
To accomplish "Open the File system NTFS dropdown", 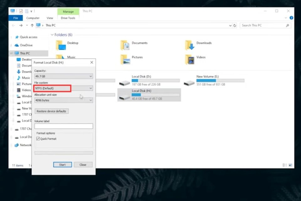I will coord(64,88).
